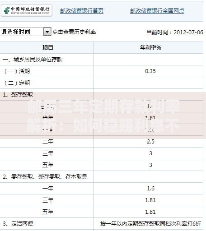Select the 3、定活两便 row label

[x=18, y=224]
